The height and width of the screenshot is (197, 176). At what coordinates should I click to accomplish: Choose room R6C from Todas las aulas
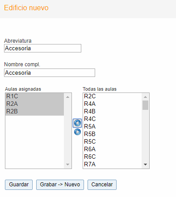click(113, 157)
